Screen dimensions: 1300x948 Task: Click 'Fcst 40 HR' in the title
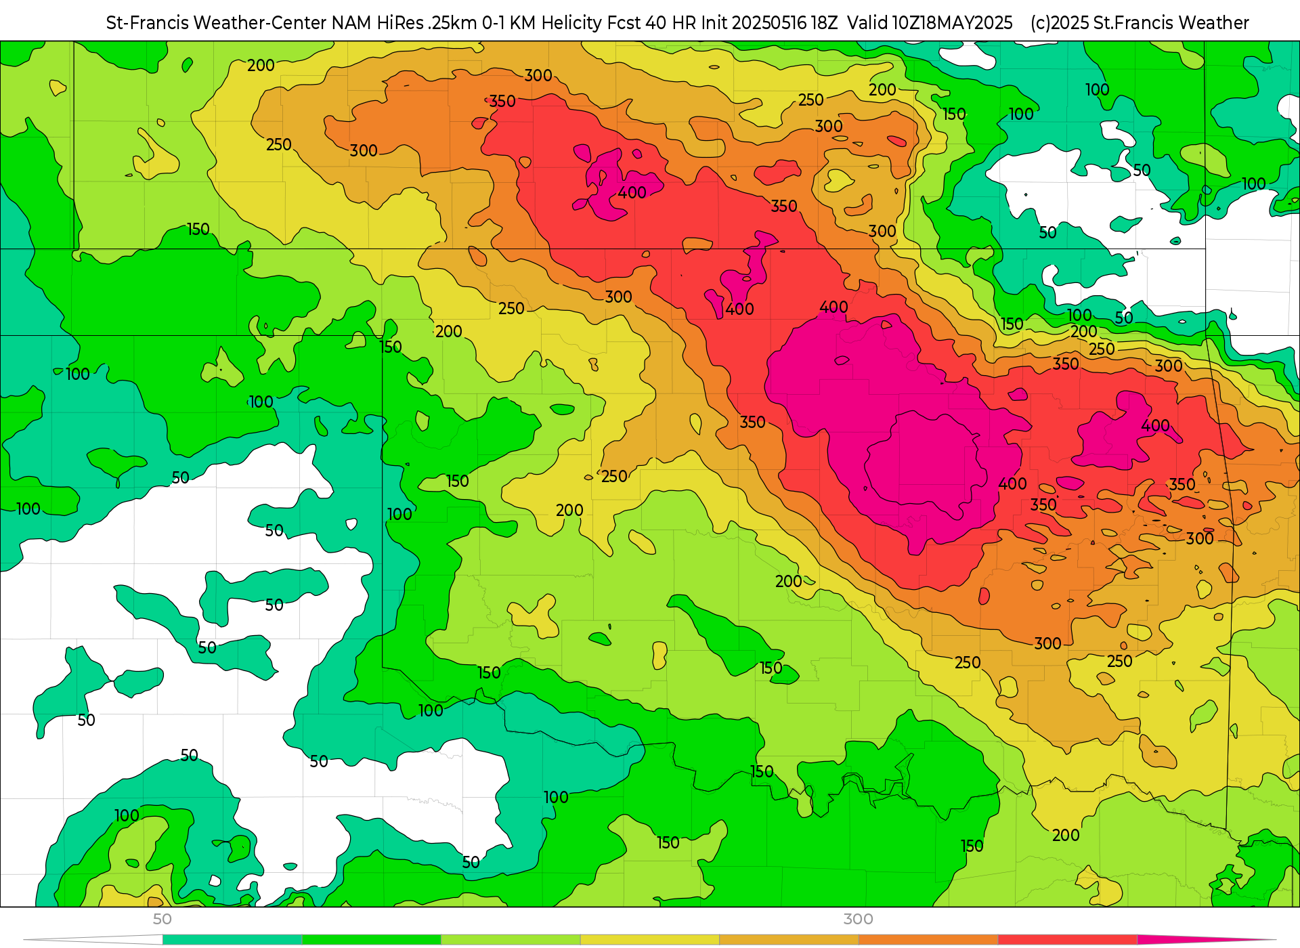[651, 23]
